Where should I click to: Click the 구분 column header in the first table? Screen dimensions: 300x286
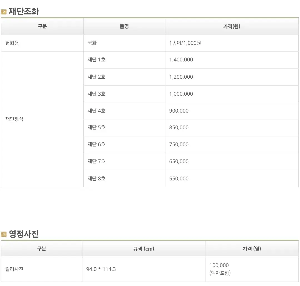click(42, 26)
